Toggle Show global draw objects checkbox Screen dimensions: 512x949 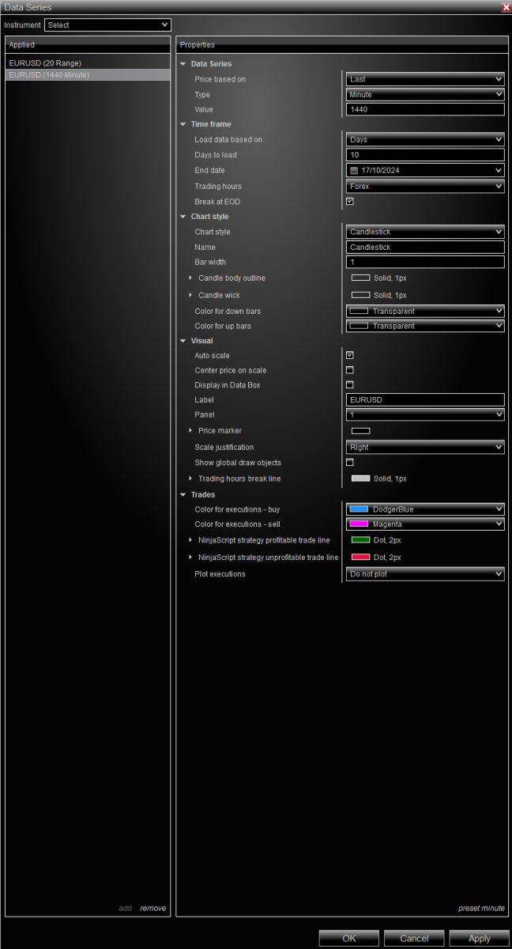(350, 462)
